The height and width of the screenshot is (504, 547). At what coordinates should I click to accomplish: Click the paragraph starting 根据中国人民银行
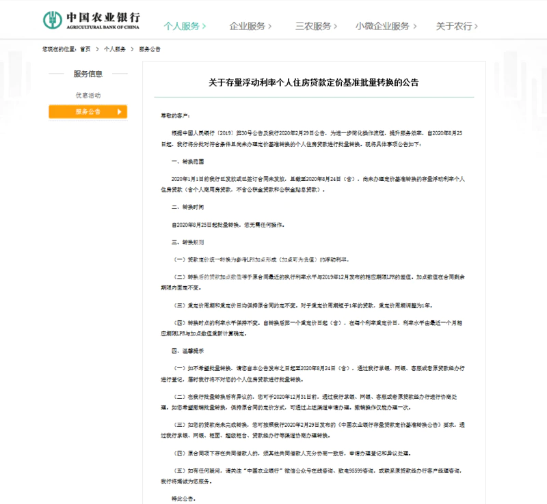(312, 139)
